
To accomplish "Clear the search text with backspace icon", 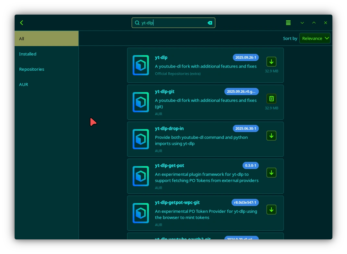I will [x=210, y=23].
